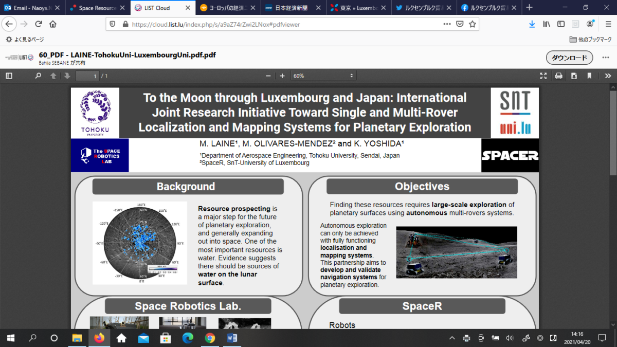Show the Firefox sidebars
617x347 pixels.
click(561, 24)
